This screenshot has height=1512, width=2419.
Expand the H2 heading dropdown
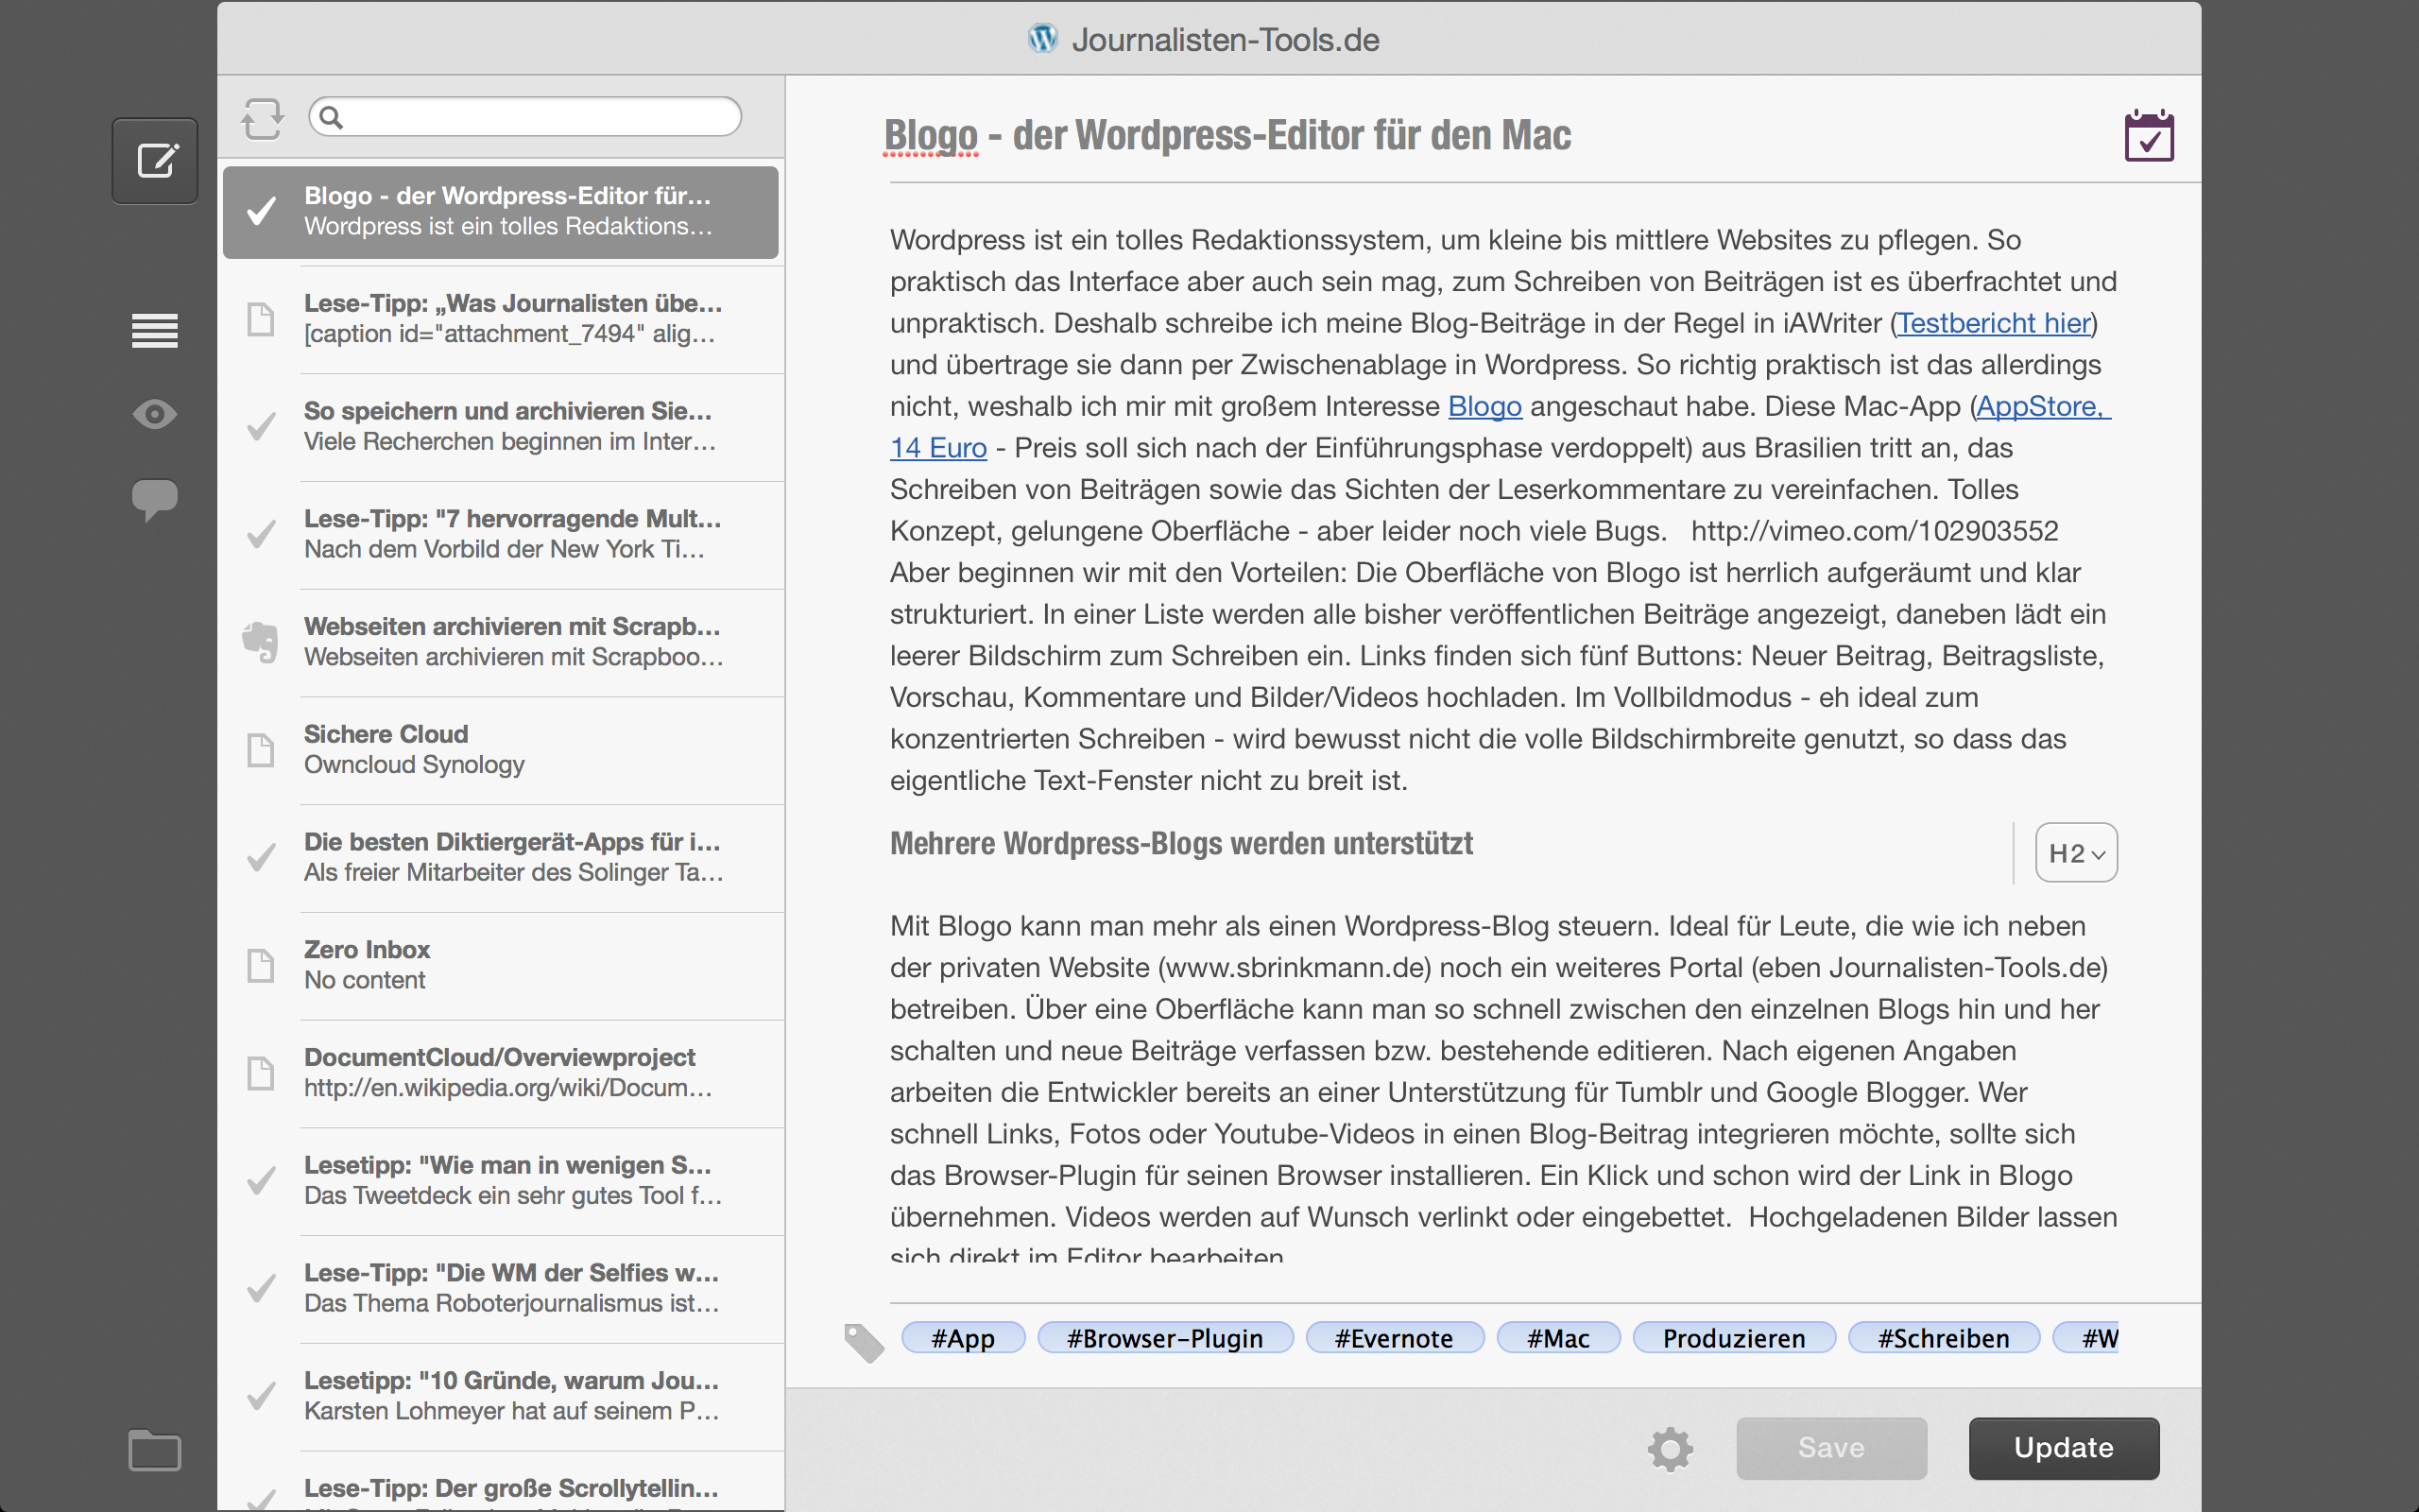pyautogui.click(x=2076, y=853)
